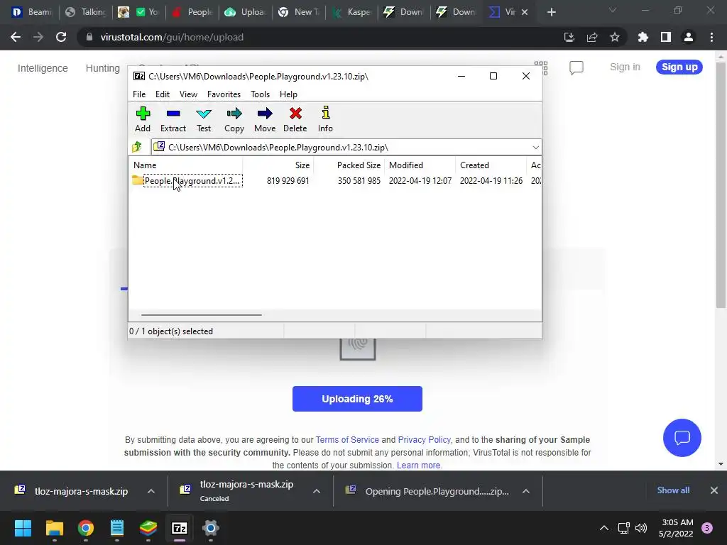Open the Terms of Service link
The height and width of the screenshot is (545, 727).
point(347,440)
